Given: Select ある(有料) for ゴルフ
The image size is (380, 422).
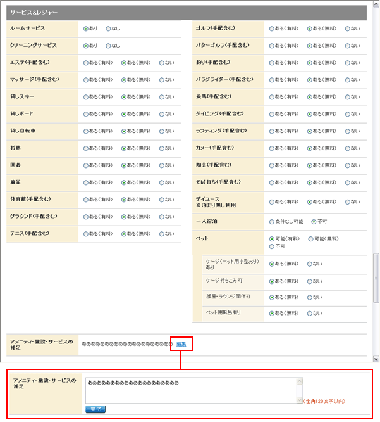Looking at the screenshot, I should click(x=272, y=29).
